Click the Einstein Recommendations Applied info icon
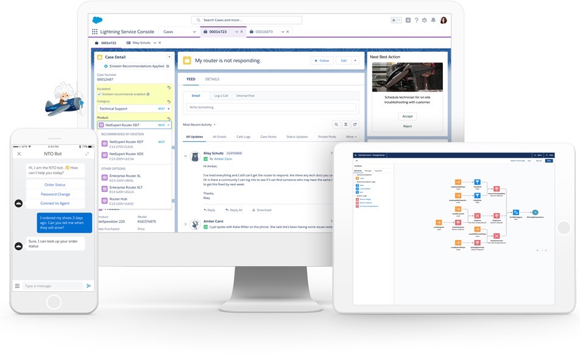The height and width of the screenshot is (357, 580). [x=168, y=66]
